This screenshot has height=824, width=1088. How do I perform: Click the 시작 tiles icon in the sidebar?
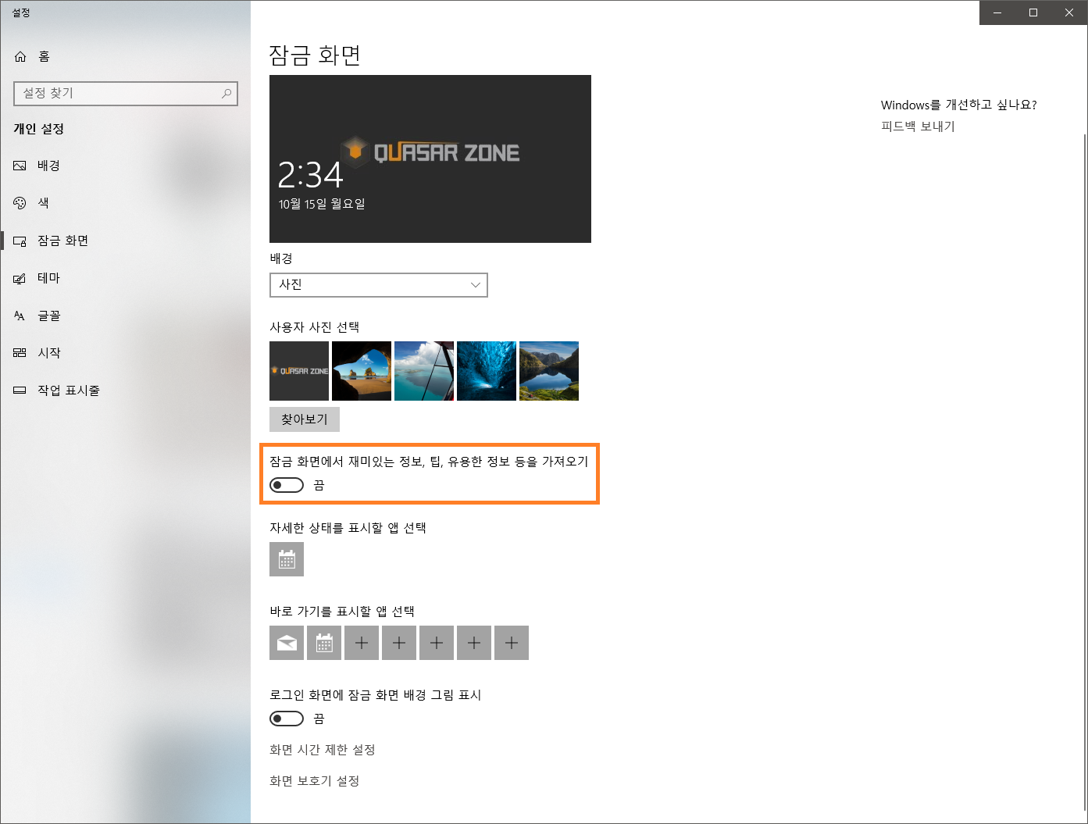point(20,353)
